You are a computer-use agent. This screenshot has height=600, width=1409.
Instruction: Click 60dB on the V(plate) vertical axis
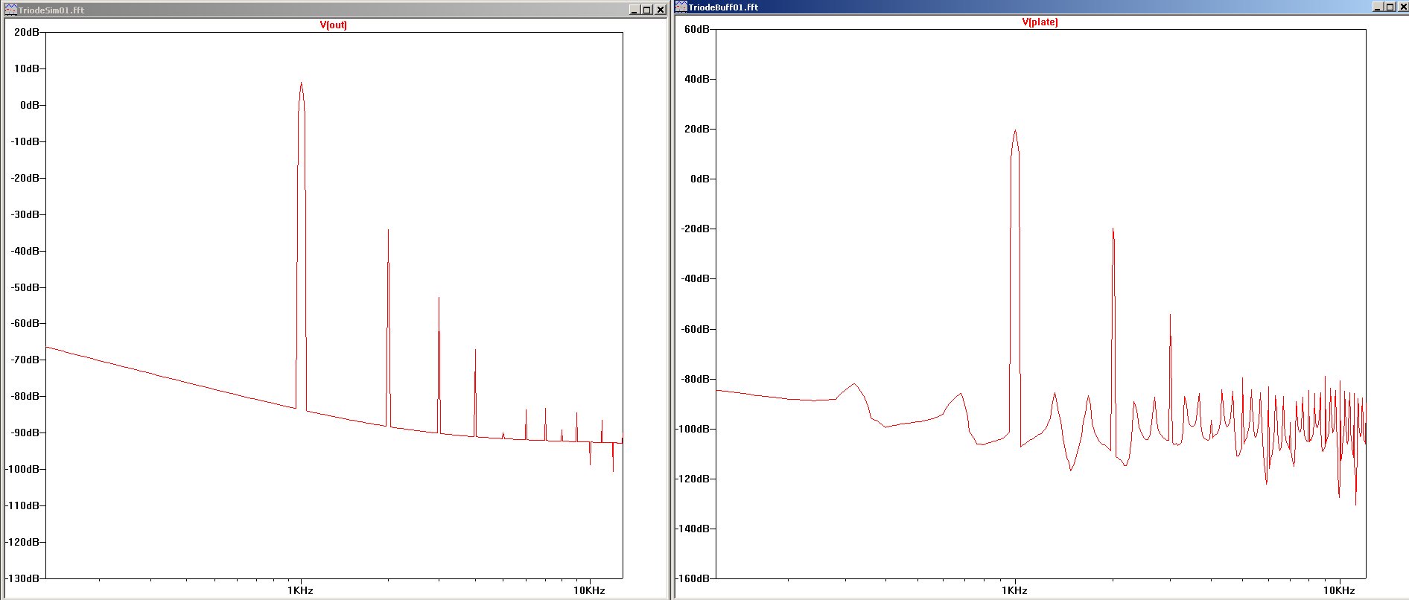697,29
